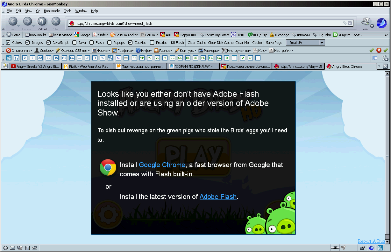Click the Adobe Flash link
The image size is (391, 252).
[x=218, y=197]
